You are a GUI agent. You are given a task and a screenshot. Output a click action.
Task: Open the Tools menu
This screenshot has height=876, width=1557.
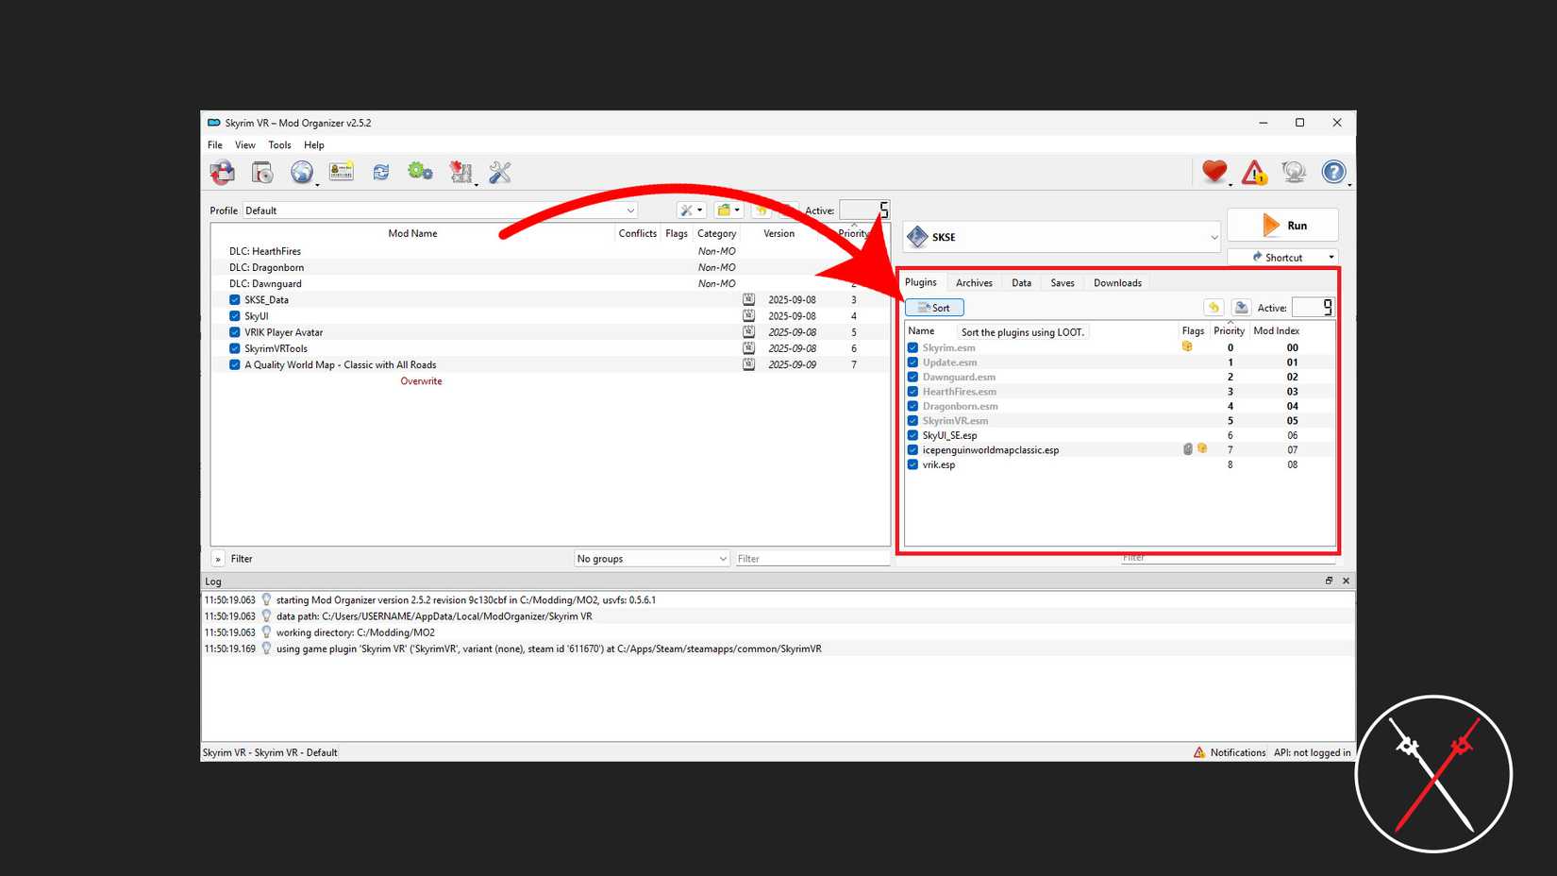[x=279, y=145]
